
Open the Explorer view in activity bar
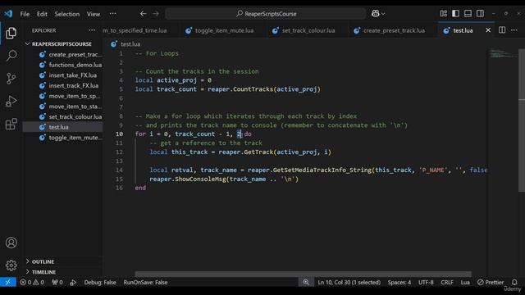point(11,33)
